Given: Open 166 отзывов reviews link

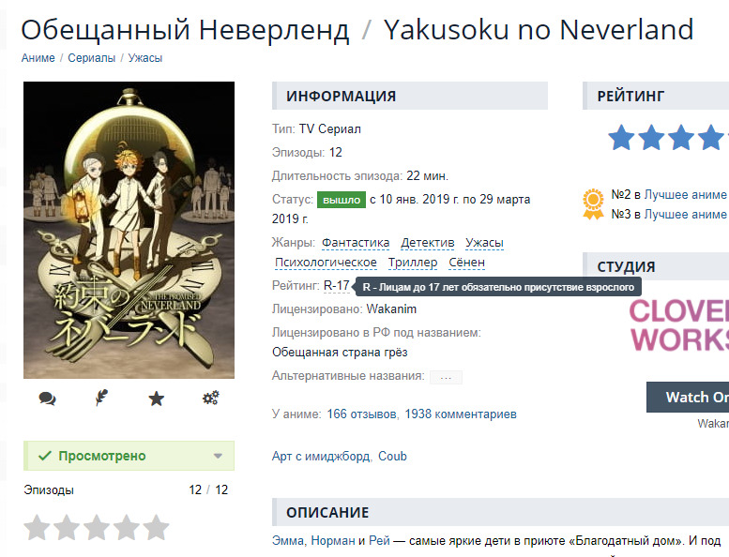Looking at the screenshot, I should pyautogui.click(x=362, y=414).
